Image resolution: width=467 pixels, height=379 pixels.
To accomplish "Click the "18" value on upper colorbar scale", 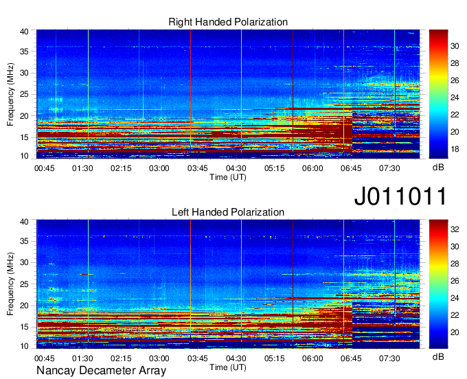I will [x=455, y=149].
